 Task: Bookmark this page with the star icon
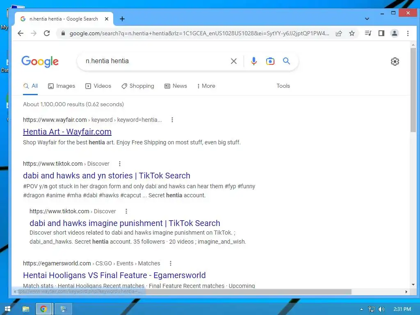[x=352, y=33]
